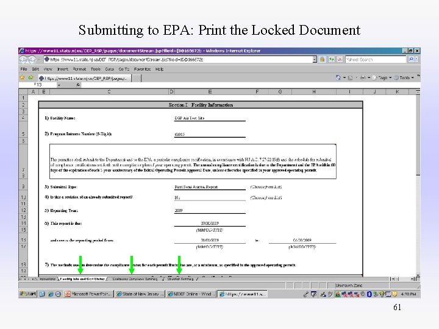The height and width of the screenshot is (329, 439).
Task: Switch to Microsoft PowerPoint taskbar button
Action: [88, 294]
